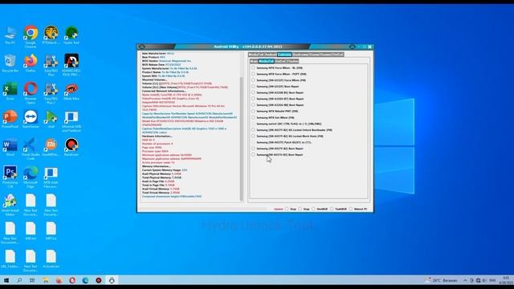Viewport: 514px width, 289px height.
Task: Select KG Locked Unlock Bootloader (FM) option
Action: click(292, 130)
